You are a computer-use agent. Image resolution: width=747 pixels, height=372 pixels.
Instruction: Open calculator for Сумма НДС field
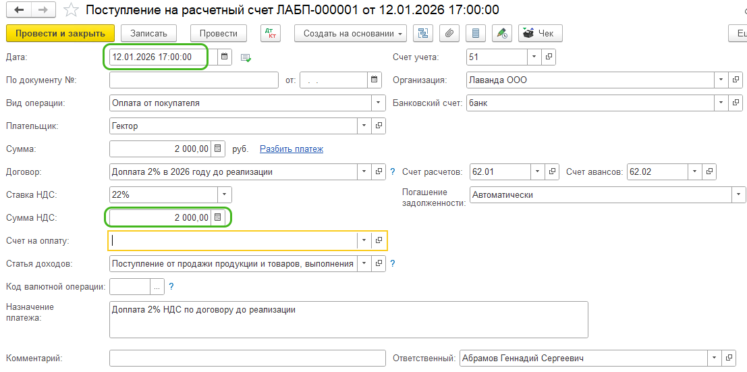click(217, 217)
